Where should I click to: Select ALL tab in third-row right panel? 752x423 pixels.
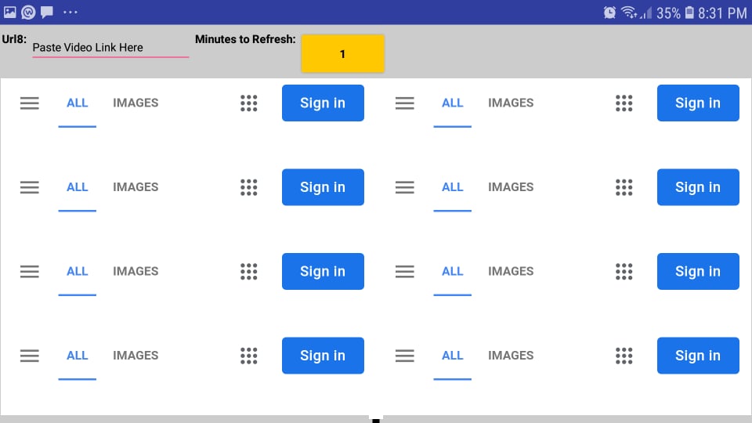(x=452, y=272)
